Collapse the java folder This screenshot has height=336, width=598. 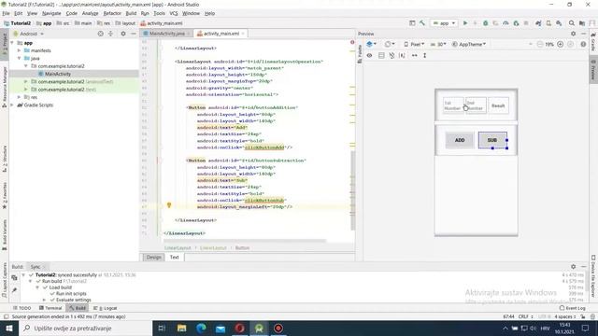pos(19,58)
